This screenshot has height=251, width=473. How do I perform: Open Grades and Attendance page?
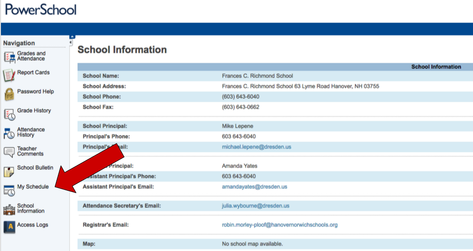(x=31, y=56)
